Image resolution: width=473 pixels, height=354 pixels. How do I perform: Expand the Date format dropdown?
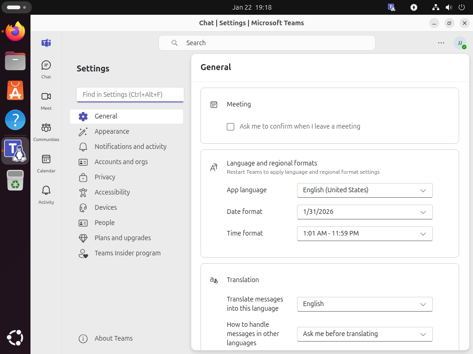coord(364,212)
